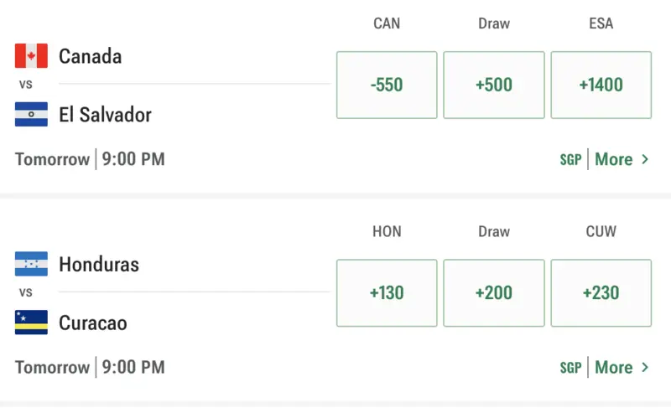Viewport: 671px width, 408px height.
Task: Select Canada moneyline odds -550
Action: (387, 85)
